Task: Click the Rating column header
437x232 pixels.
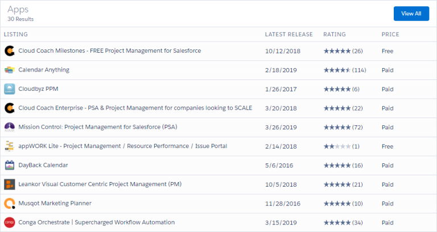Action: [335, 35]
